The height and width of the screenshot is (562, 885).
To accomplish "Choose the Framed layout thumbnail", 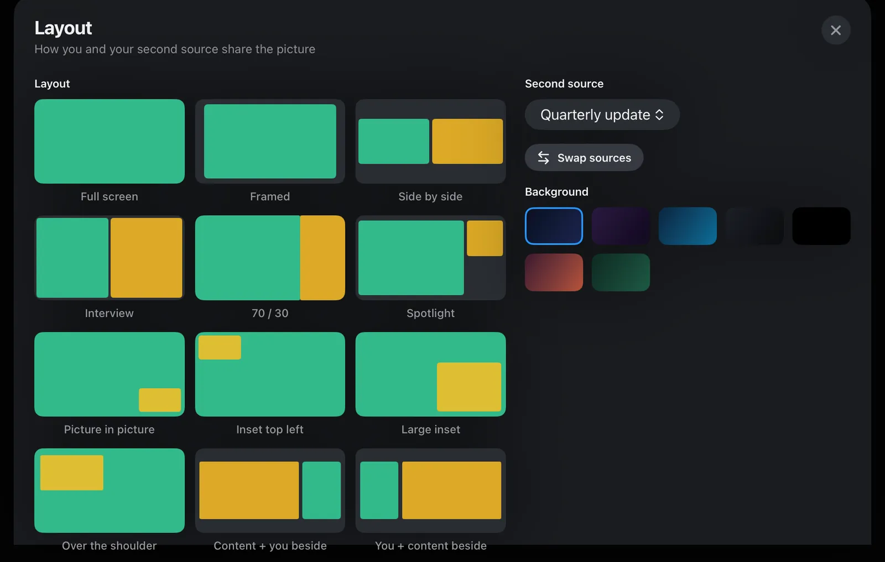I will pyautogui.click(x=270, y=141).
